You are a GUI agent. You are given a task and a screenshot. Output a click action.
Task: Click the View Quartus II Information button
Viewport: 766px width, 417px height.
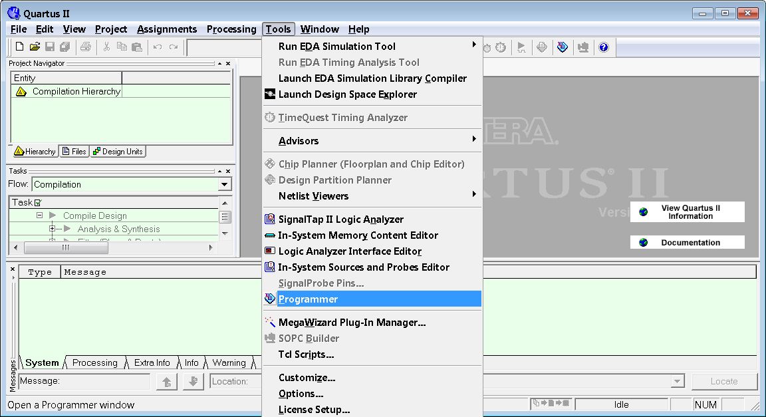tap(688, 211)
